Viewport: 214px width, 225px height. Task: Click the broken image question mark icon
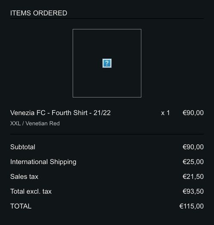(x=107, y=63)
